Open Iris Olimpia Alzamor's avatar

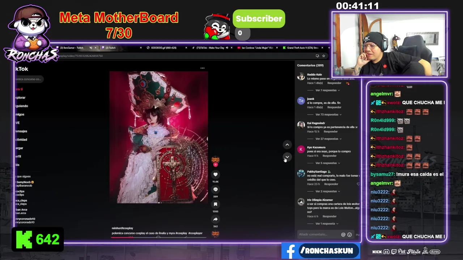coord(301,202)
